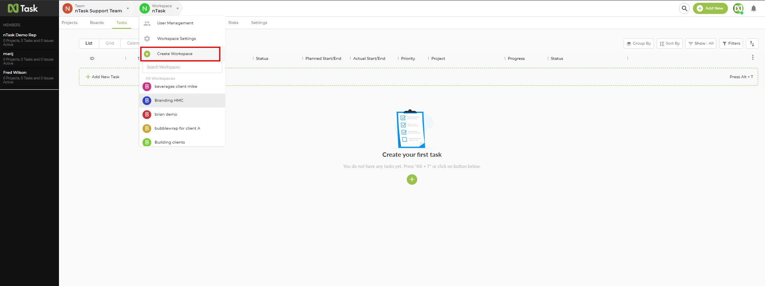Click the Priority column header
Screen dimensions: 765x286
[x=408, y=59]
